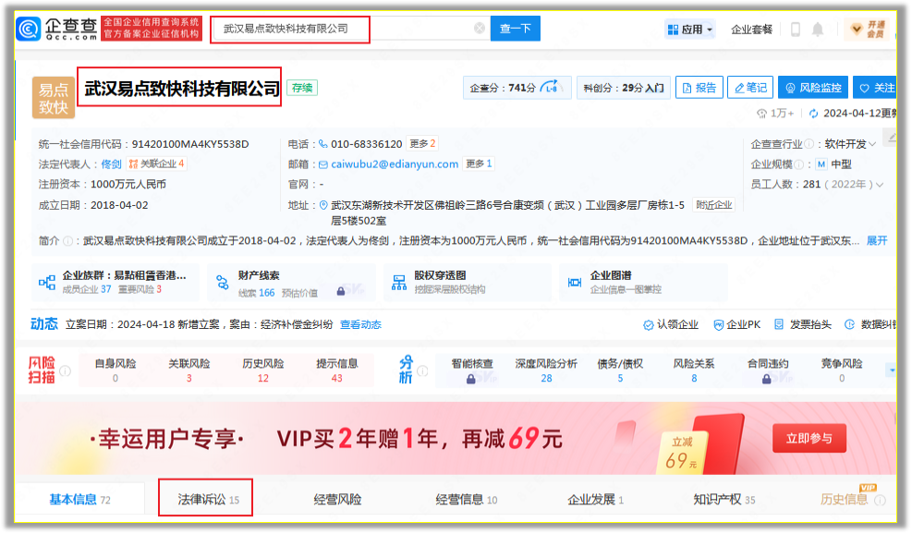912x534 pixels.
Task: Click the 查一下 search button
Action: point(516,29)
